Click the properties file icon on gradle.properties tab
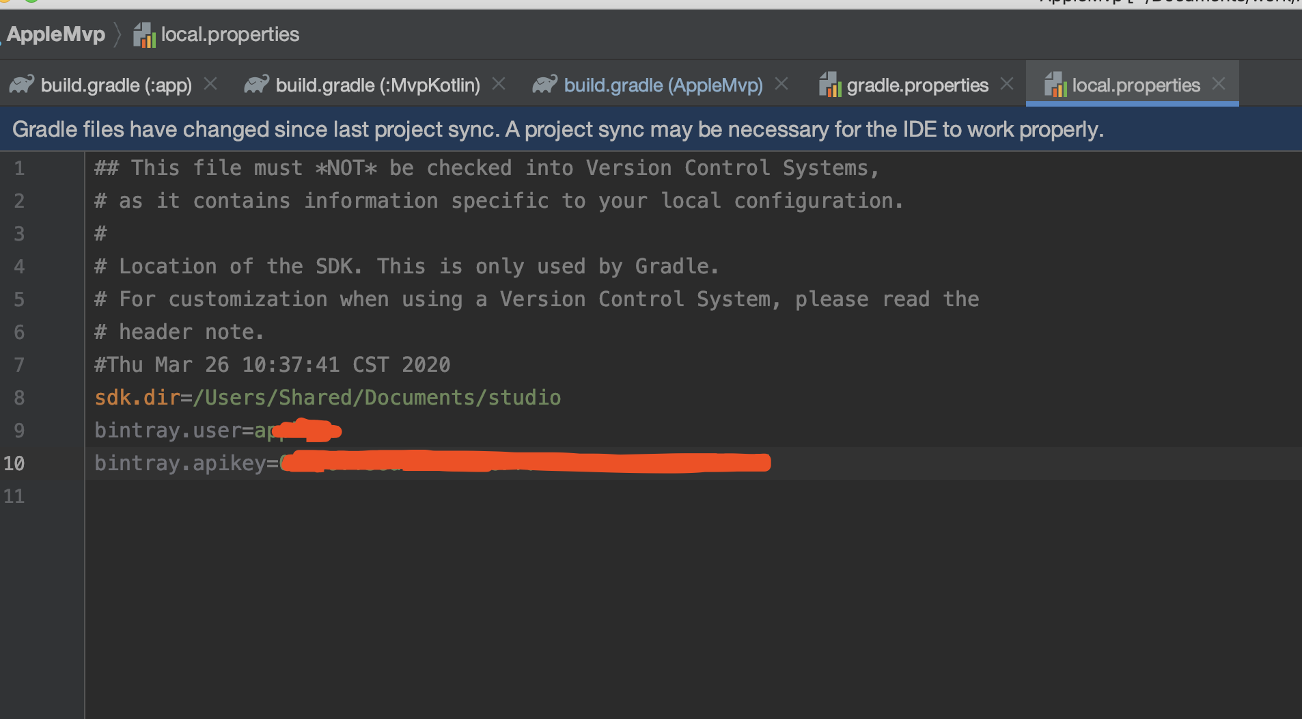1302x719 pixels. point(830,85)
